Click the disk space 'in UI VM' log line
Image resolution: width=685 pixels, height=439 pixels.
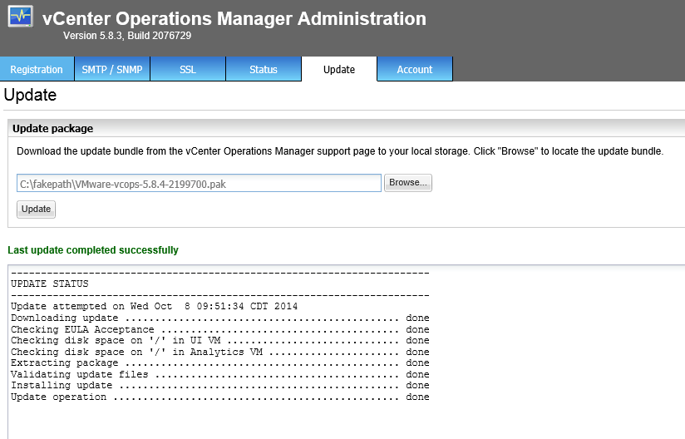click(220, 340)
